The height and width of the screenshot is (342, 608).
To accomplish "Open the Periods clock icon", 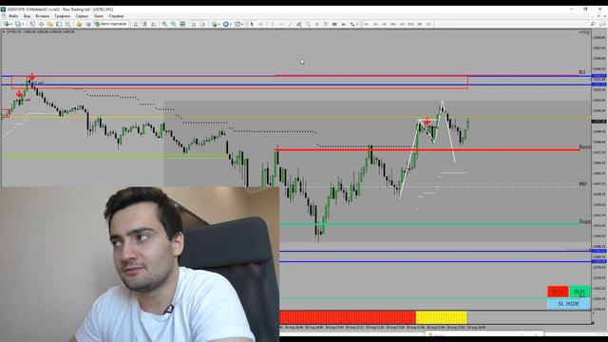I will [x=226, y=24].
